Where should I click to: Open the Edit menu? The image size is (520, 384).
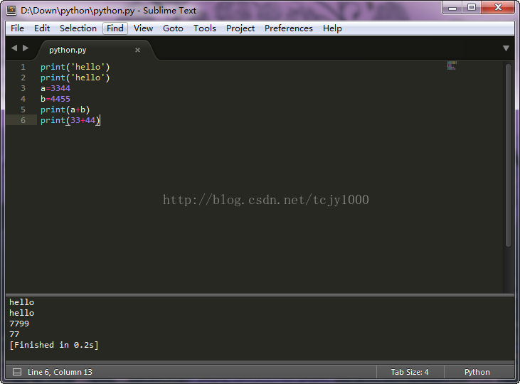[x=42, y=28]
